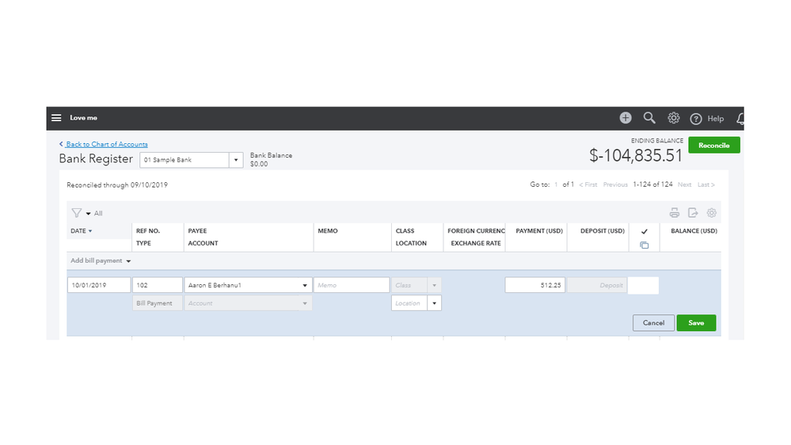Screen dimensions: 791x445
Task: Go back to Chart of Accounts
Action: coord(106,144)
